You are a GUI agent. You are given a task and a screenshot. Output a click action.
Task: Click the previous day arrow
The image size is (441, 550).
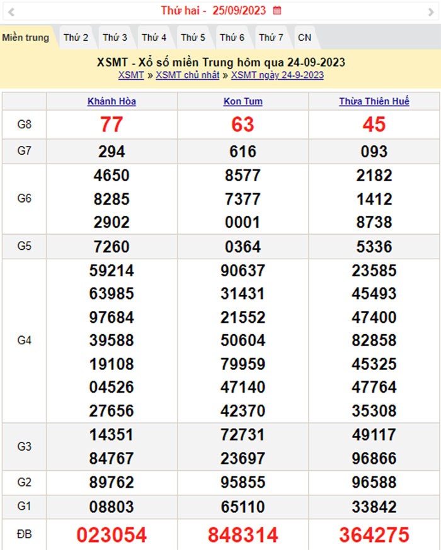pos(11,11)
